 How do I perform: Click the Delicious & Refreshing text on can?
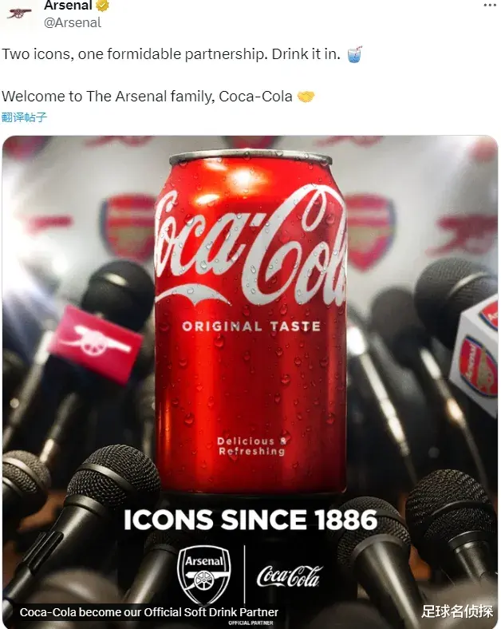[252, 446]
